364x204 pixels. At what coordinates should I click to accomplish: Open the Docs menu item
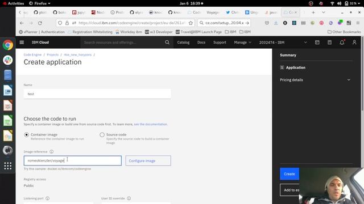201,42
